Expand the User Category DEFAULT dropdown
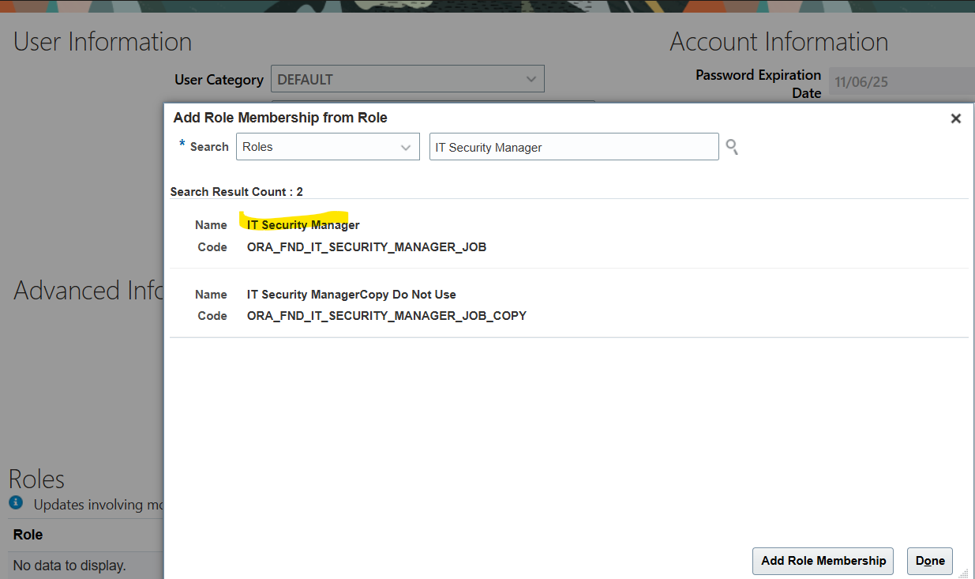Image resolution: width=975 pixels, height=579 pixels. pyautogui.click(x=407, y=79)
